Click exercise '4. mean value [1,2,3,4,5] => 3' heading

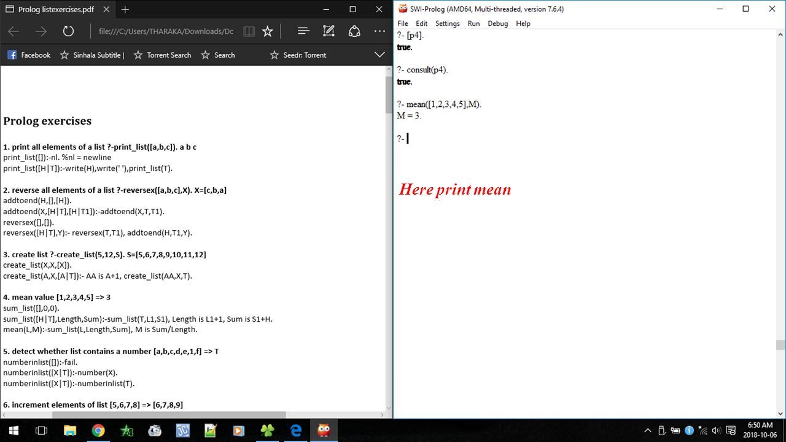[56, 297]
